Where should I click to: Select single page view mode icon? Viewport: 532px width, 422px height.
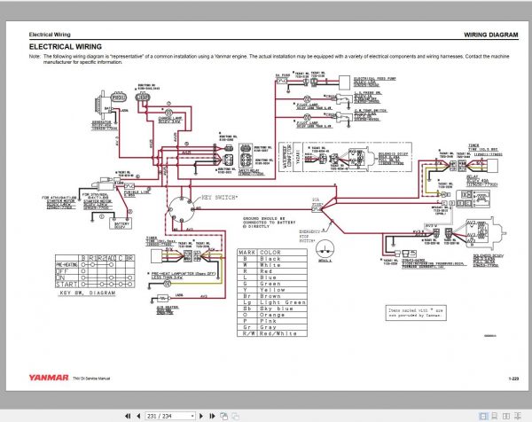[x=483, y=416]
